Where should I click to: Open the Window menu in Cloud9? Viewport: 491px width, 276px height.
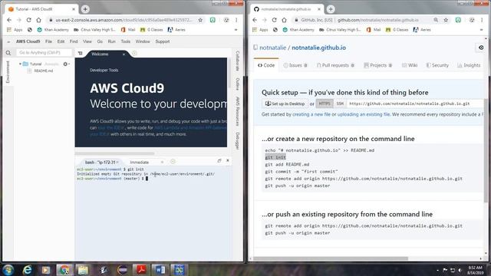[x=143, y=41]
